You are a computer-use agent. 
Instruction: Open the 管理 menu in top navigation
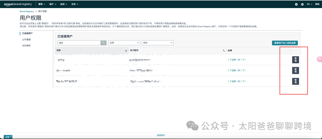click(42, 4)
